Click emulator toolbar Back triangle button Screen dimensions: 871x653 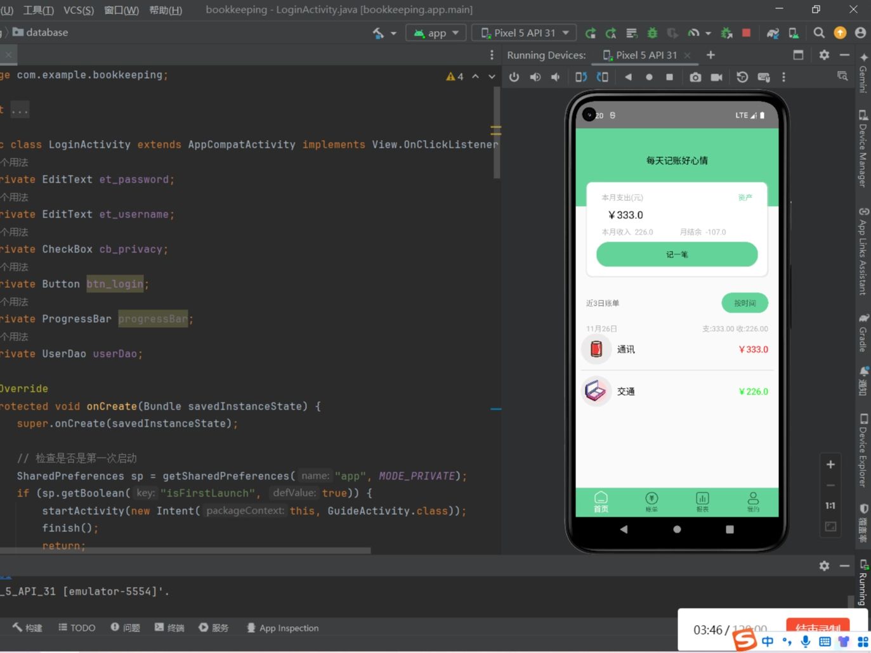point(628,77)
